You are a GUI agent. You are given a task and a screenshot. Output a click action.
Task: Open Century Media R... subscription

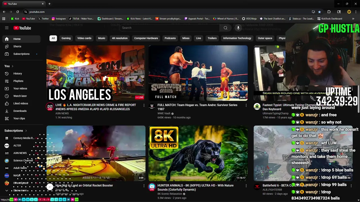pyautogui.click(x=22, y=138)
